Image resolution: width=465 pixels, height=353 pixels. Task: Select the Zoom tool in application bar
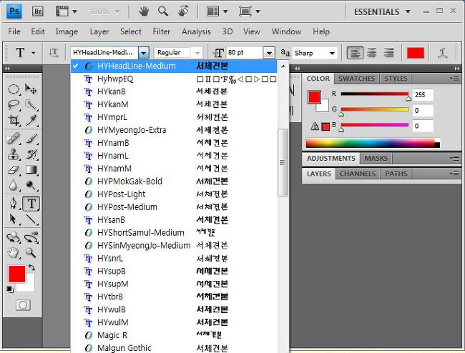163,11
